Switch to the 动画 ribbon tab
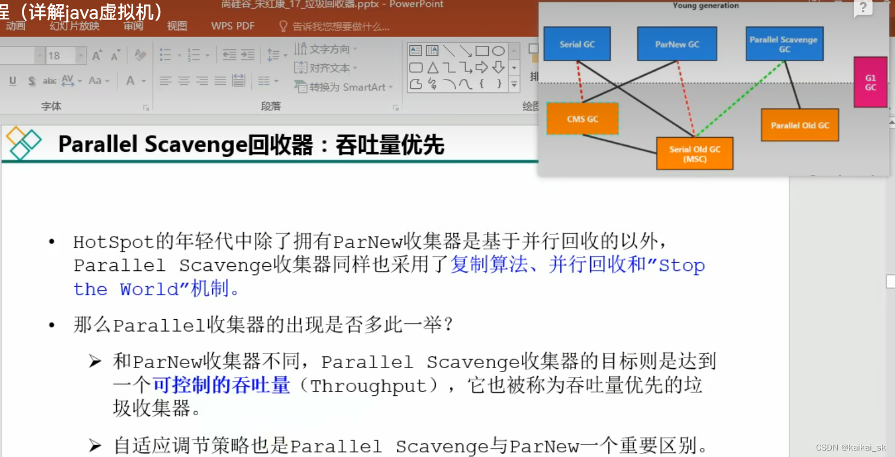The width and height of the screenshot is (895, 457). [x=16, y=26]
